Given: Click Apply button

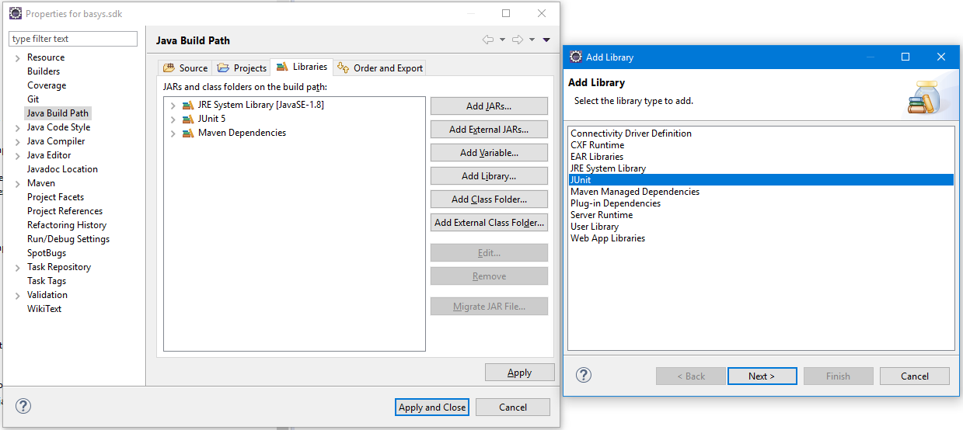Looking at the screenshot, I should 519,372.
